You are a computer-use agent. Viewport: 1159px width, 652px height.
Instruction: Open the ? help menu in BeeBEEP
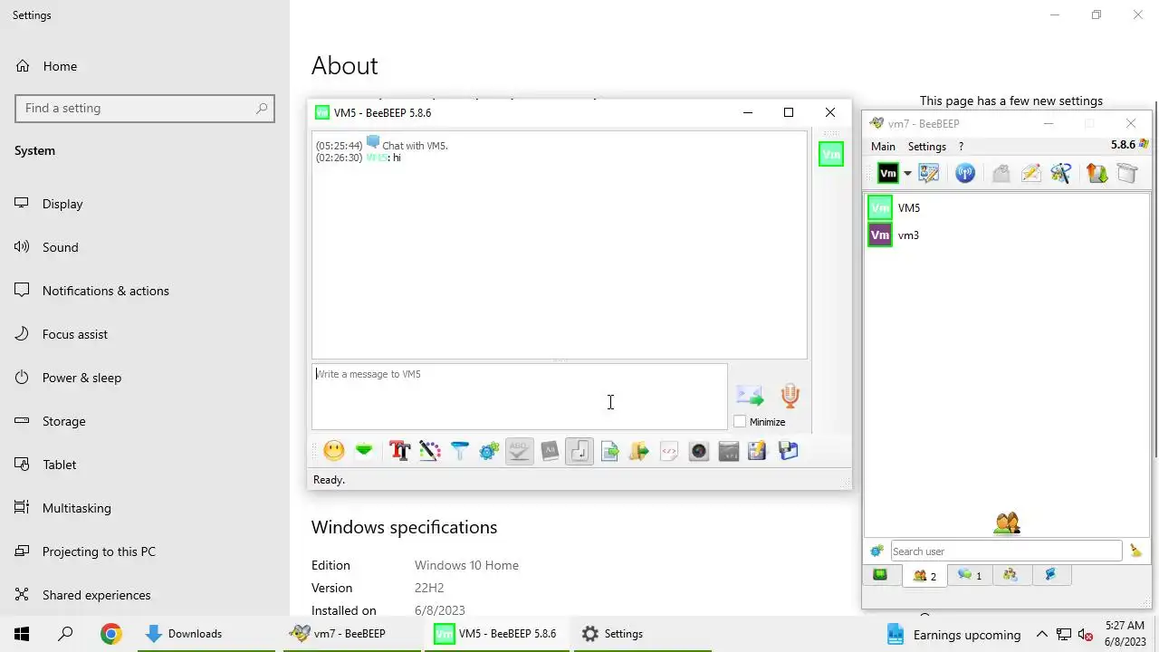click(x=961, y=146)
